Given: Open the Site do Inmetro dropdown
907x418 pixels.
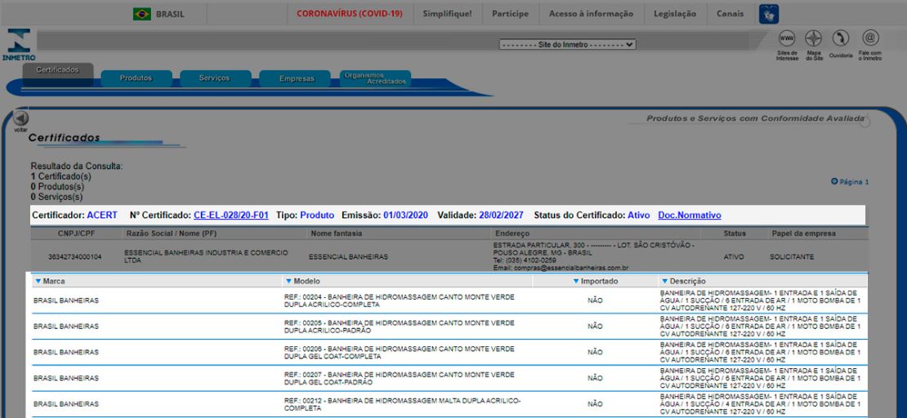Looking at the screenshot, I should point(567,45).
